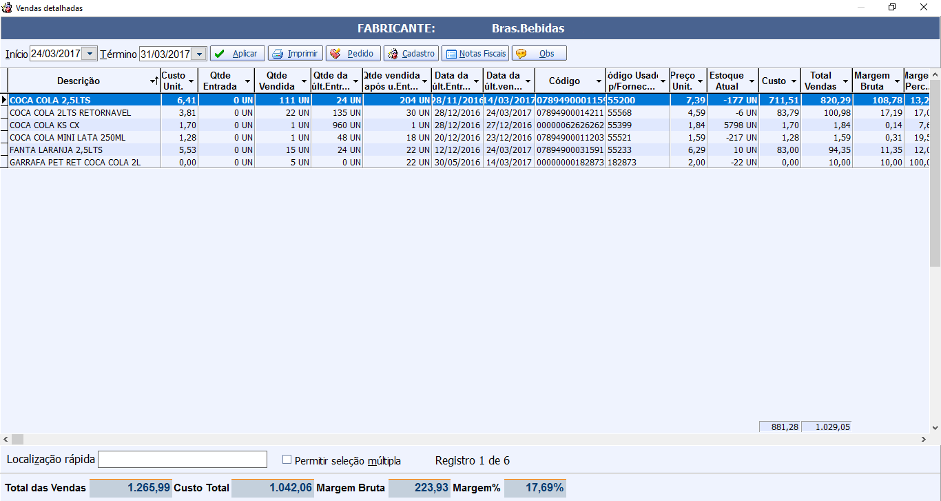Viewport: 941px width, 501px height.
Task: Restore down the Vendas detalhadas window
Action: coord(892,8)
